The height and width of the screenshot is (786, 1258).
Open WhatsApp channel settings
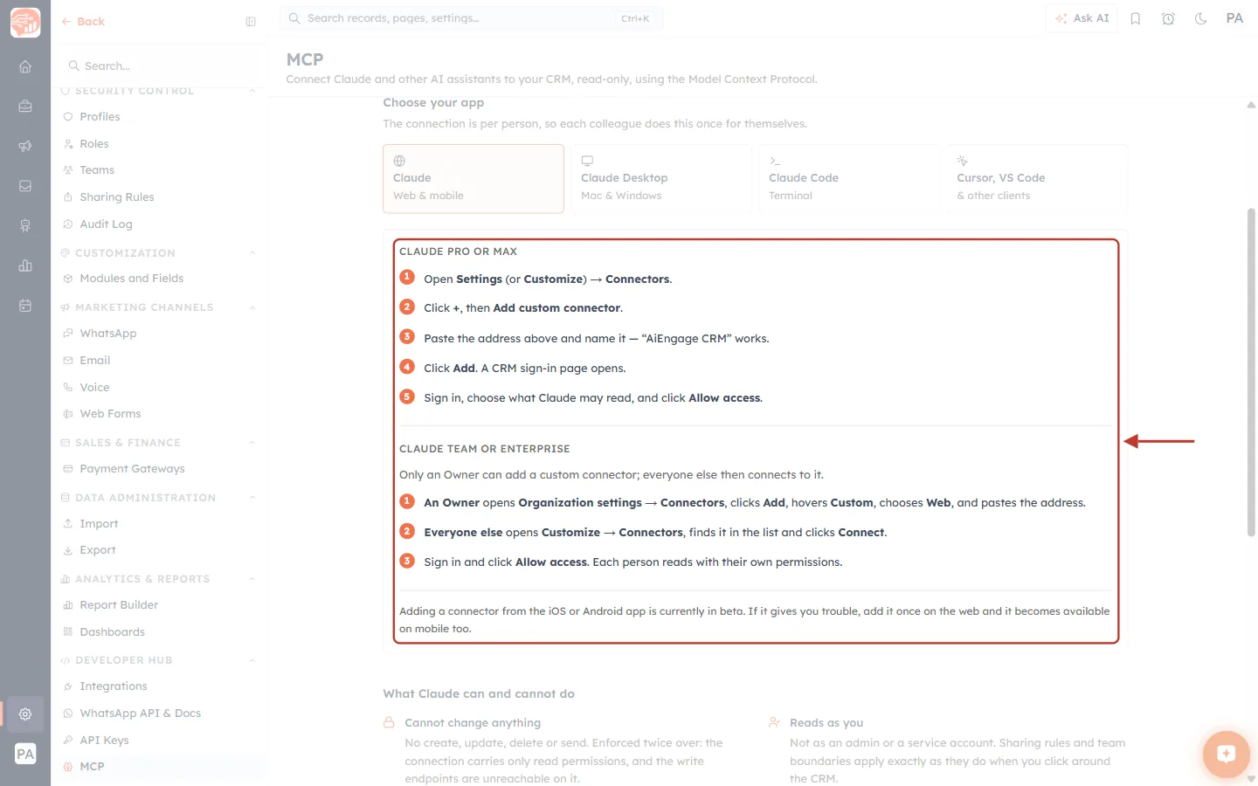click(161, 334)
